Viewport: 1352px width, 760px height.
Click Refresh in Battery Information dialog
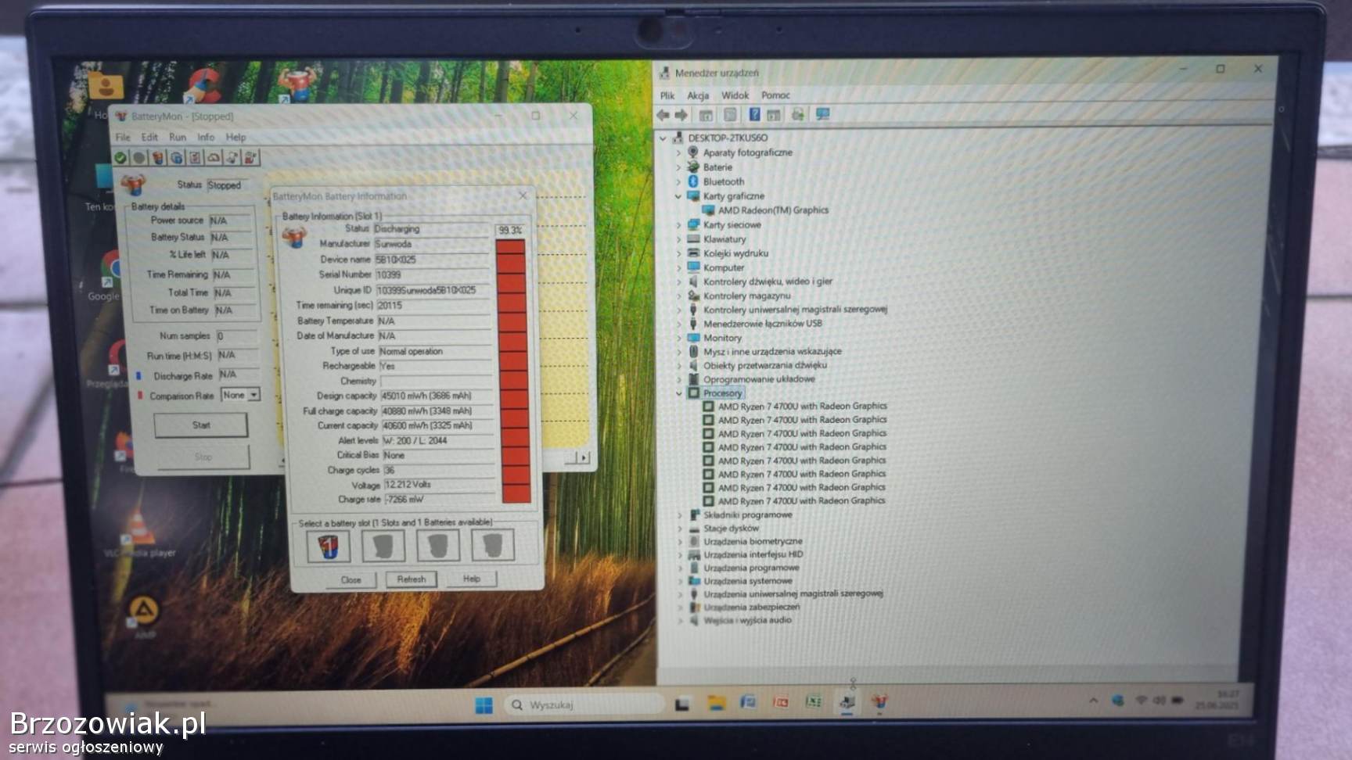coord(411,579)
